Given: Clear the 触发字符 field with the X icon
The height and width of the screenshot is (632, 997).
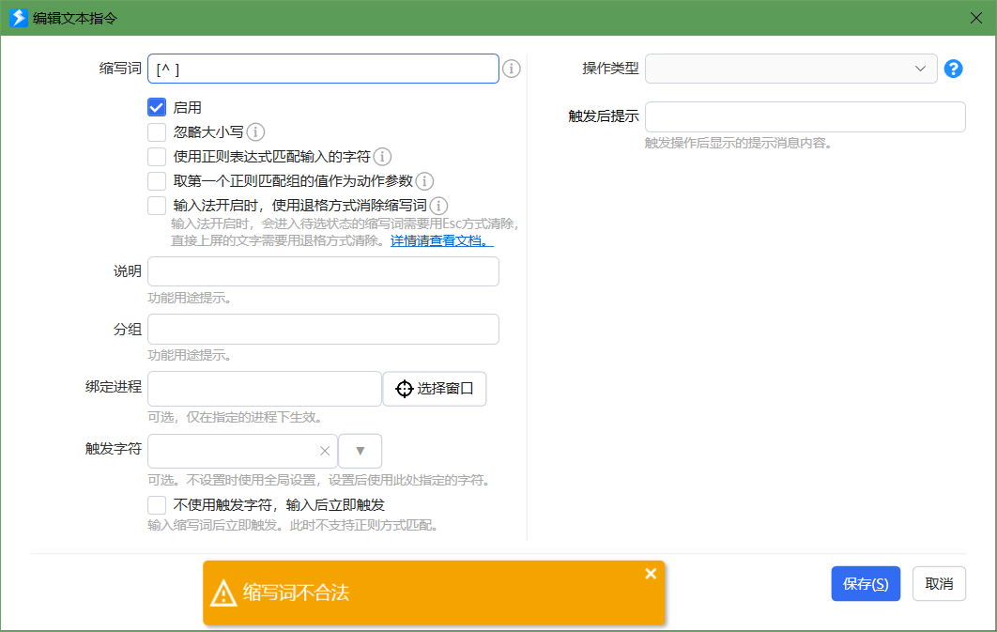Looking at the screenshot, I should [x=324, y=451].
